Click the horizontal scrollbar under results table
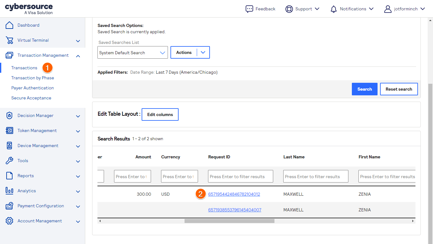Image resolution: width=433 pixels, height=244 pixels. (x=229, y=221)
